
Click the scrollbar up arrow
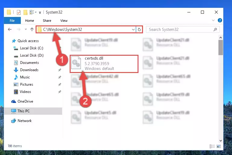pyautogui.click(x=221, y=38)
